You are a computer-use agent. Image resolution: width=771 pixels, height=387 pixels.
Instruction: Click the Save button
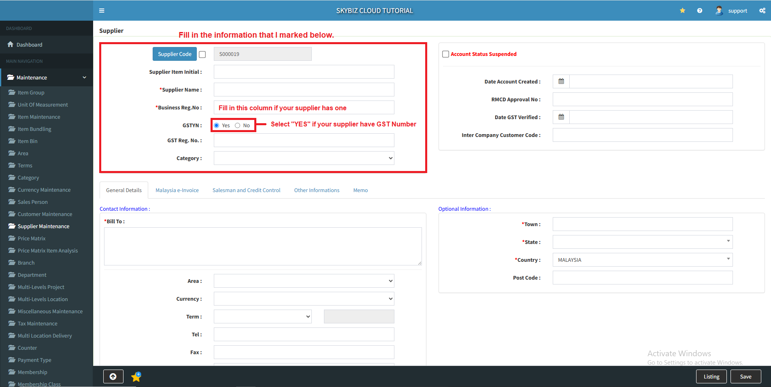[745, 376]
